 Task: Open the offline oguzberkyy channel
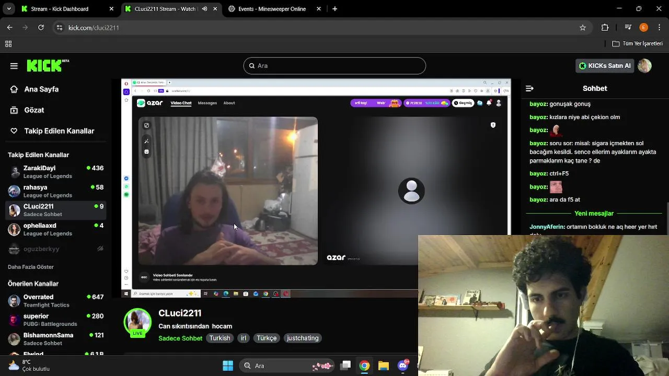click(x=56, y=249)
